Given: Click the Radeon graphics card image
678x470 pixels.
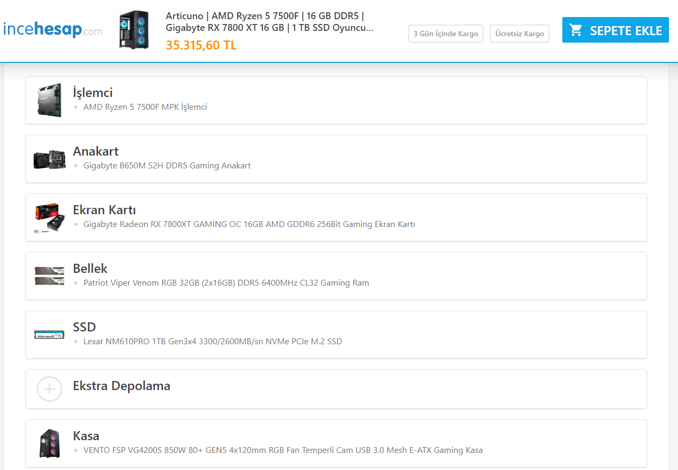Looking at the screenshot, I should [x=50, y=217].
